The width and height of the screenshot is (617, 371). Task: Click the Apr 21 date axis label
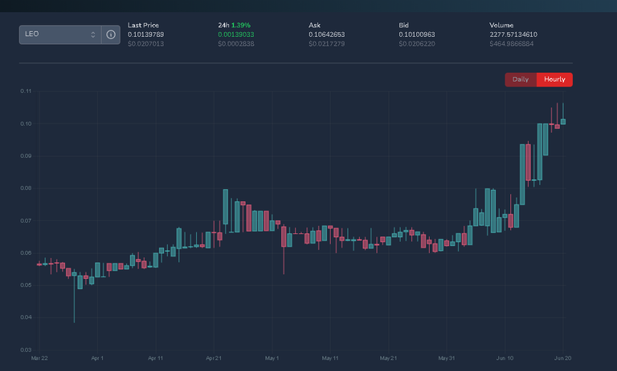point(214,358)
